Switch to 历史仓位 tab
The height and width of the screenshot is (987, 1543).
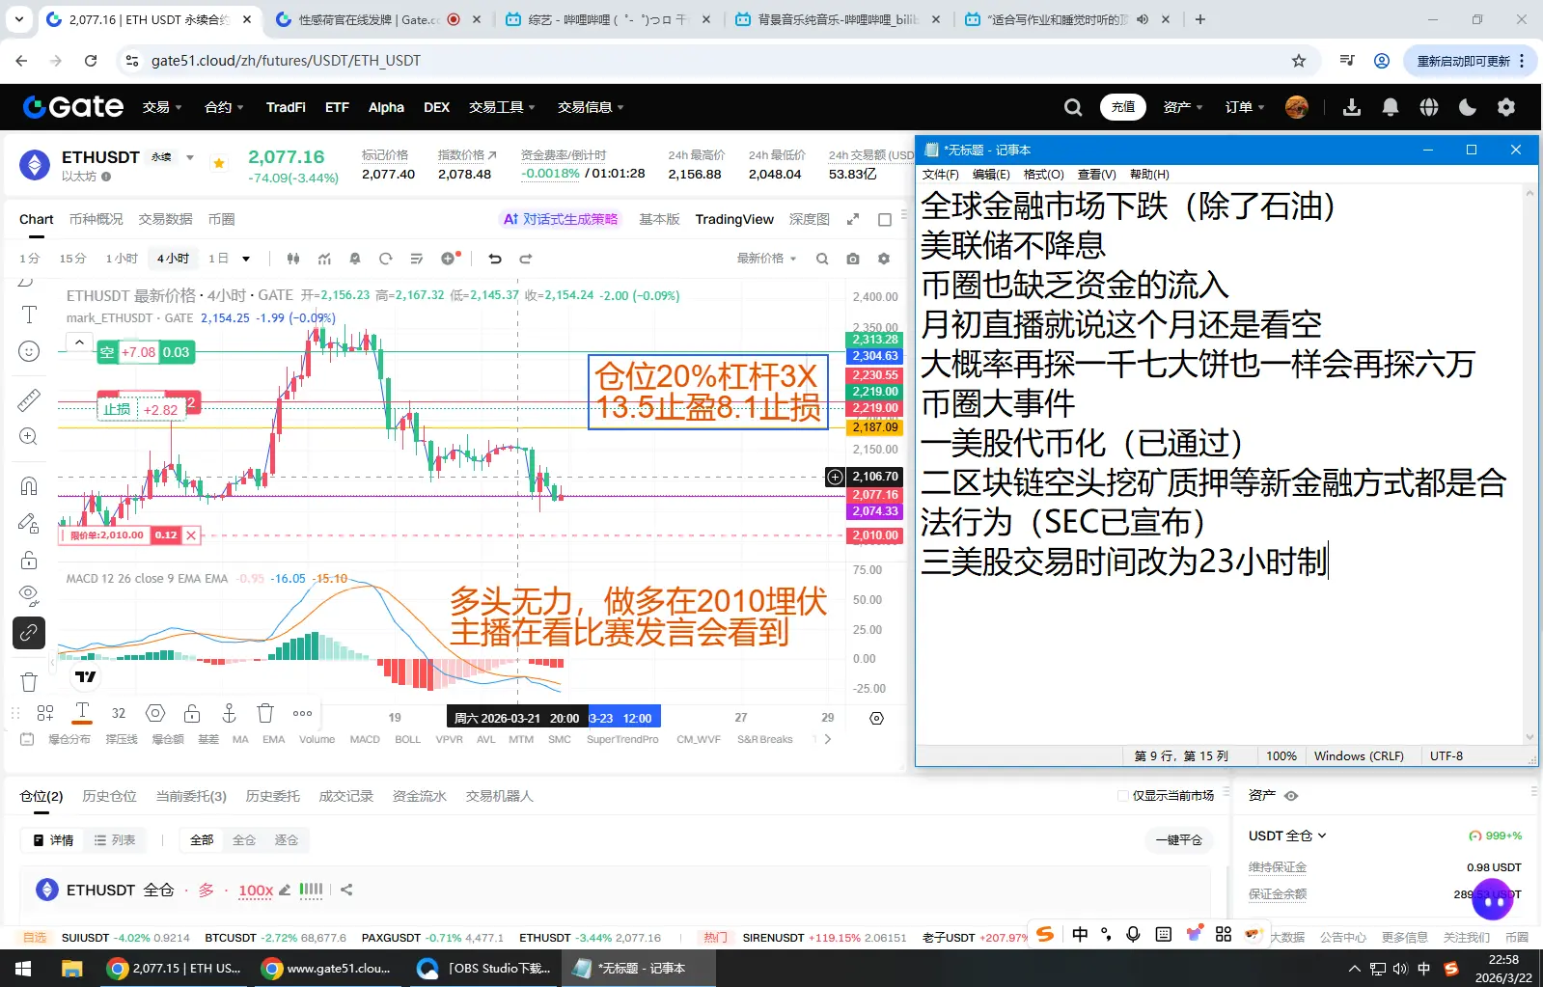109,796
